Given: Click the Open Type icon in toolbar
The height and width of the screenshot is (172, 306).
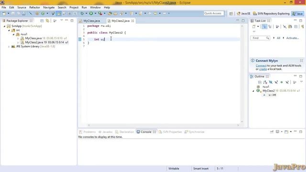Looking at the screenshot, I should pyautogui.click(x=110, y=13).
